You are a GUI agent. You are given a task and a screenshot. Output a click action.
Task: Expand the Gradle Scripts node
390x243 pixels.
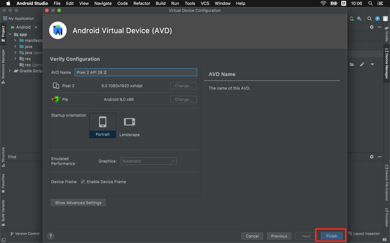10,71
